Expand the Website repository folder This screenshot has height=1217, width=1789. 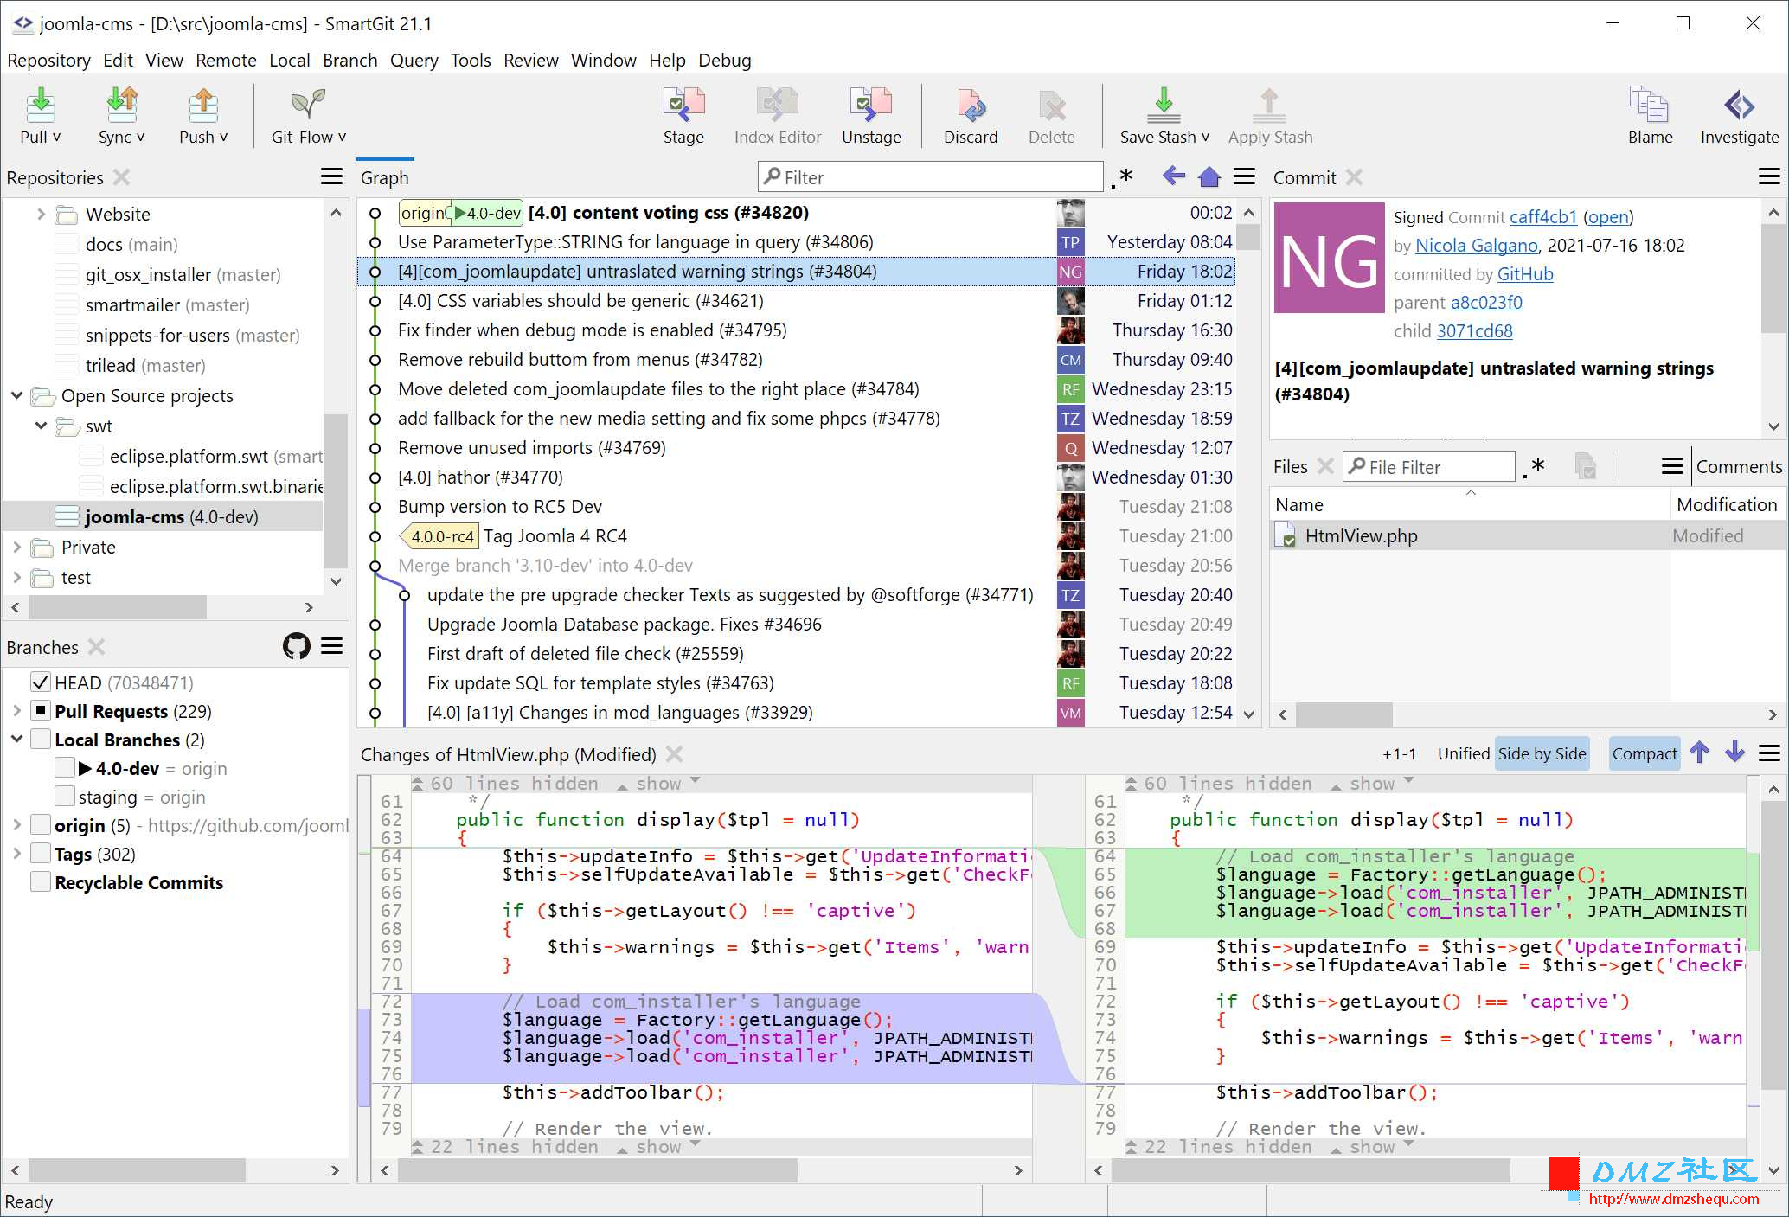pyautogui.click(x=41, y=214)
